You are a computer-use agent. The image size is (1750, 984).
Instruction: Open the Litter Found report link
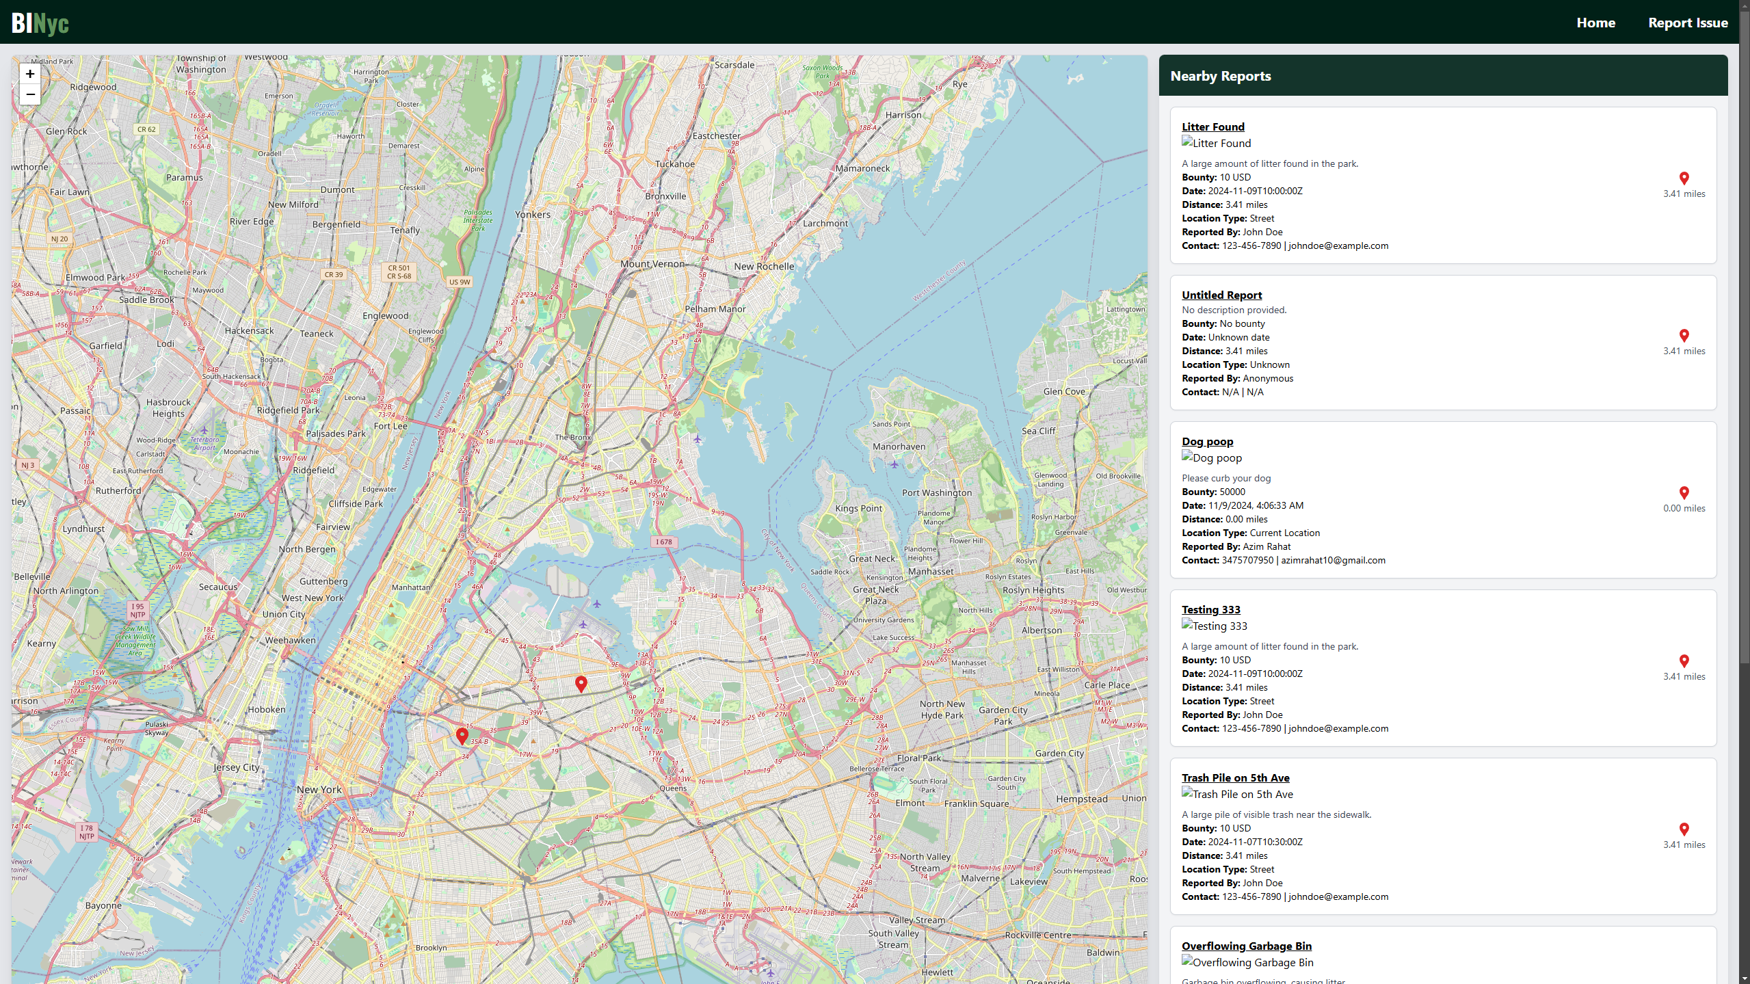point(1212,127)
